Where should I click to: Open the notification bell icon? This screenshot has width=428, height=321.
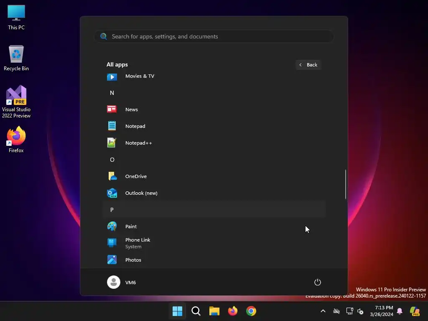pos(400,311)
